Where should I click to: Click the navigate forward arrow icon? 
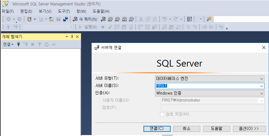(19, 19)
